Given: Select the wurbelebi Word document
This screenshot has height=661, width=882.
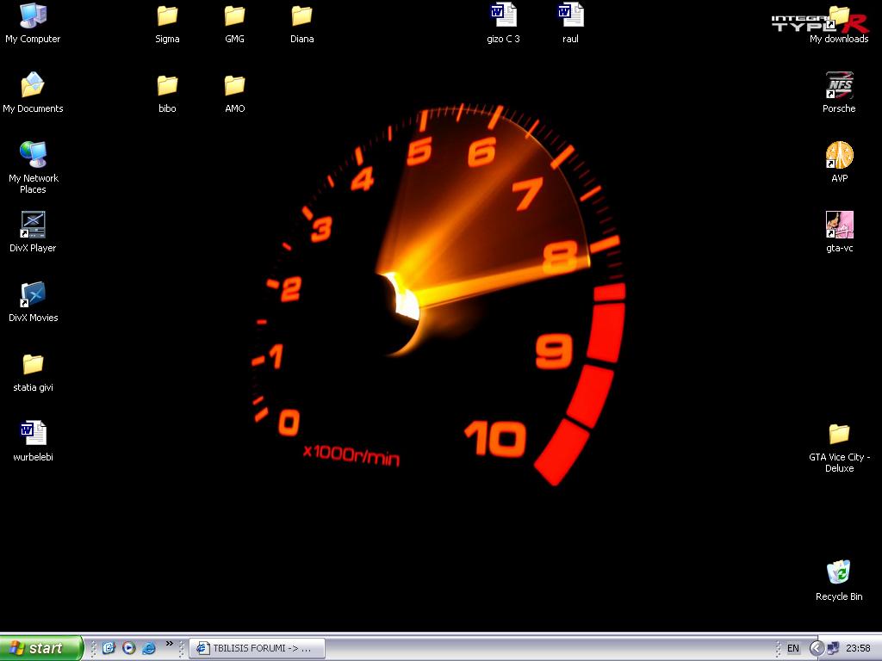Looking at the screenshot, I should (33, 435).
